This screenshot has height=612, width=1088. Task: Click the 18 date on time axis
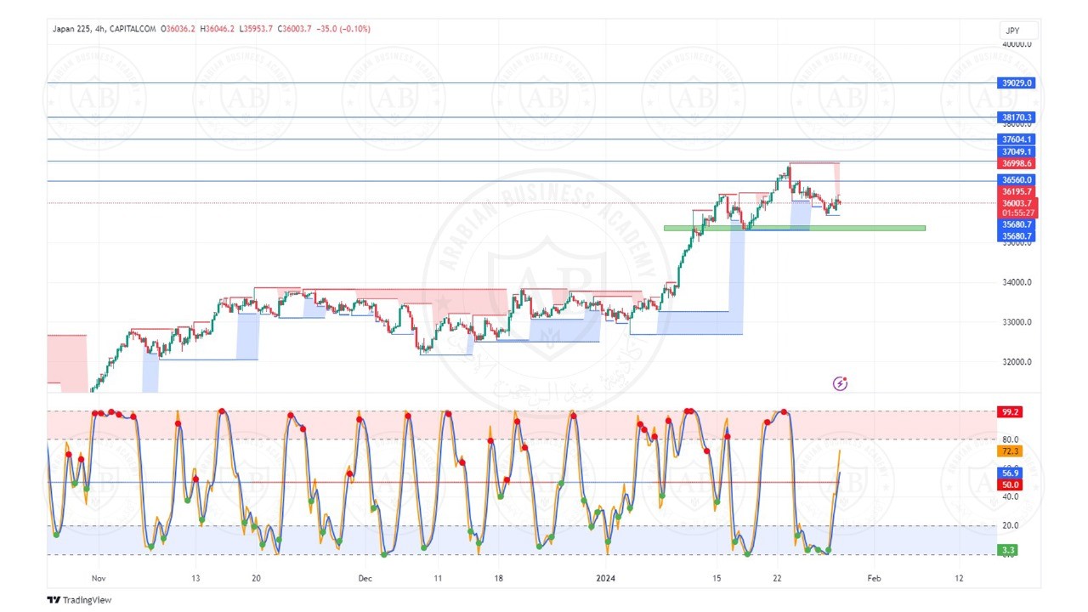[x=499, y=577]
